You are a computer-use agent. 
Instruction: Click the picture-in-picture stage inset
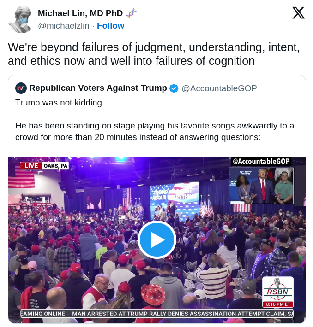[261, 186]
